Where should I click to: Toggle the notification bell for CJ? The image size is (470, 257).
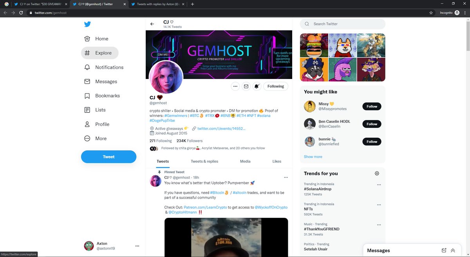257,86
